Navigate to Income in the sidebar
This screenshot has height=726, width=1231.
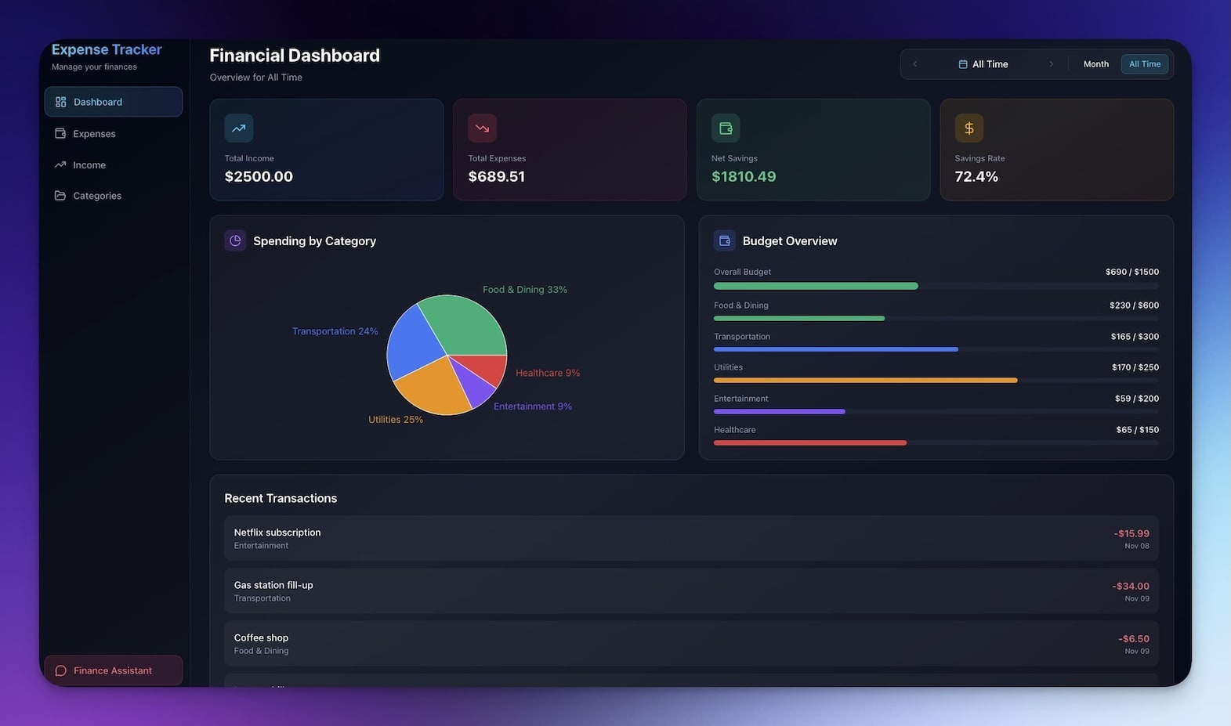pyautogui.click(x=89, y=165)
